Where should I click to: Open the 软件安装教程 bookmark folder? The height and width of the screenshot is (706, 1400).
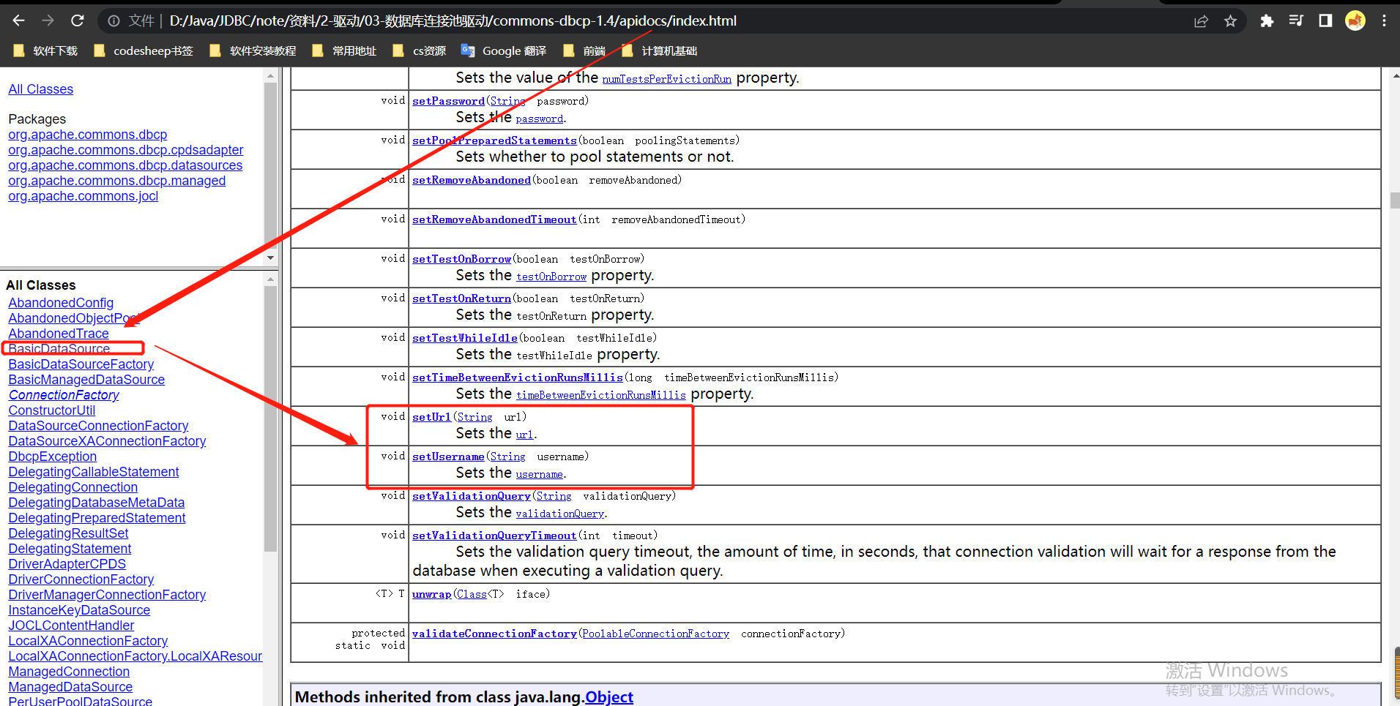(253, 50)
